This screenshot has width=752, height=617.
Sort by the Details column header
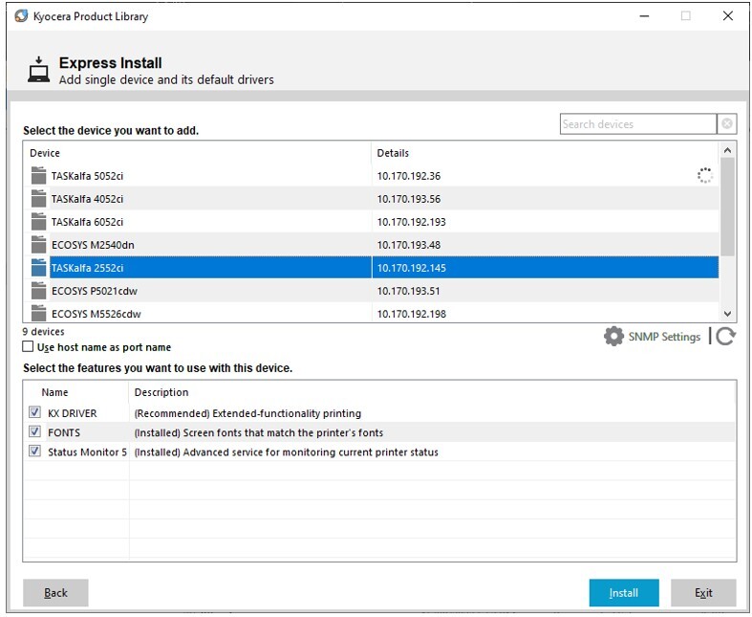point(545,153)
